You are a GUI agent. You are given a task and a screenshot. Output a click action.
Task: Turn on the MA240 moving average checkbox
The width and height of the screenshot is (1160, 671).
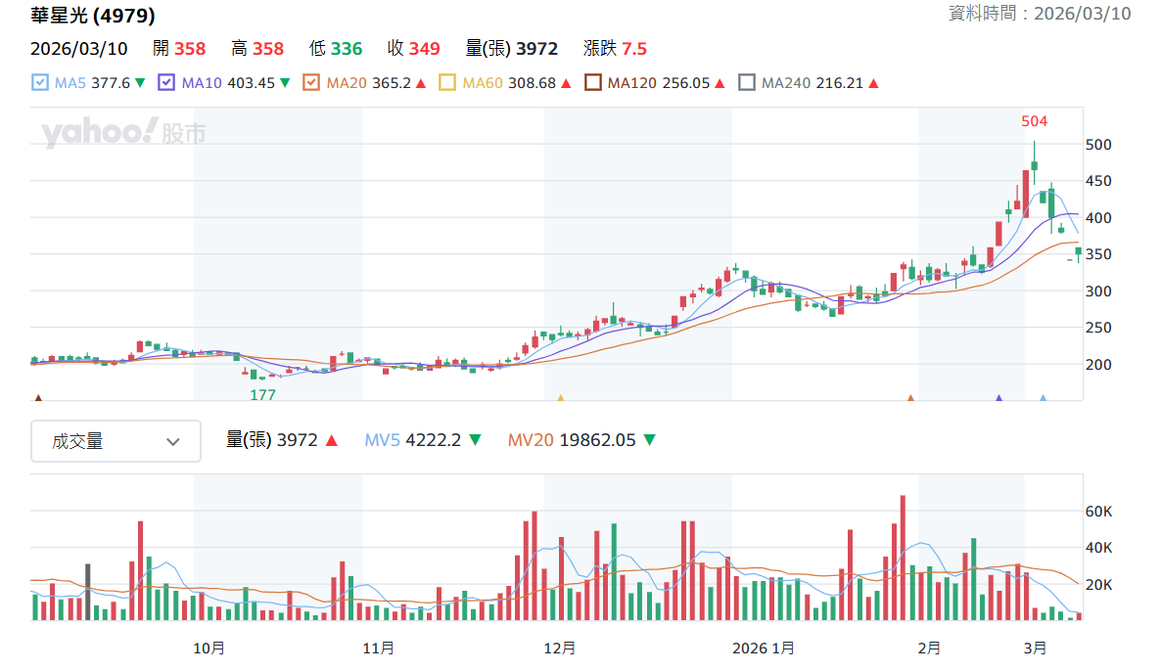click(747, 83)
